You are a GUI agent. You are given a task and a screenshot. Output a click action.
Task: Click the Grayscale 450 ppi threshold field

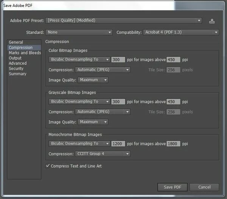click(173, 102)
